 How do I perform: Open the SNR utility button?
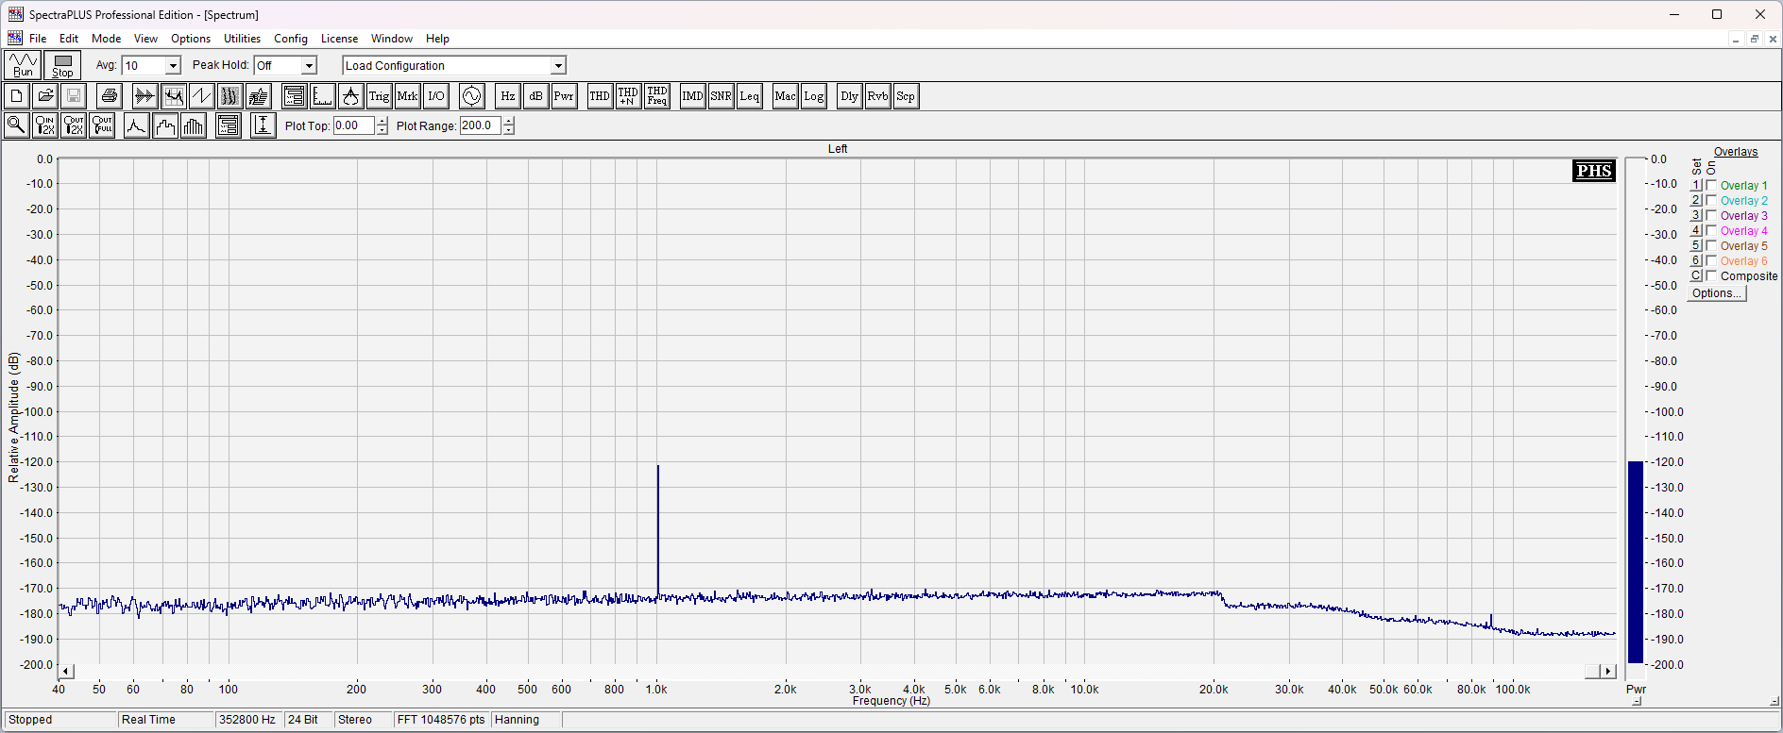tap(722, 96)
